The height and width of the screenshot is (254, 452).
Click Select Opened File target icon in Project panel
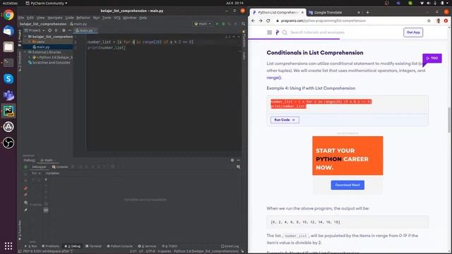[x=50, y=30]
